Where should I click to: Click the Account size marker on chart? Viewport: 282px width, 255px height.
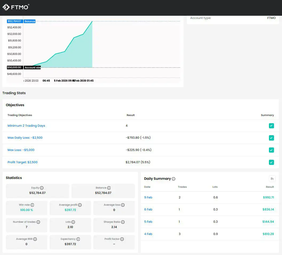tap(33, 68)
